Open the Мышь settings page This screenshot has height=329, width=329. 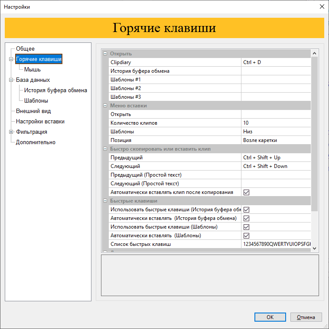pyautogui.click(x=33, y=70)
